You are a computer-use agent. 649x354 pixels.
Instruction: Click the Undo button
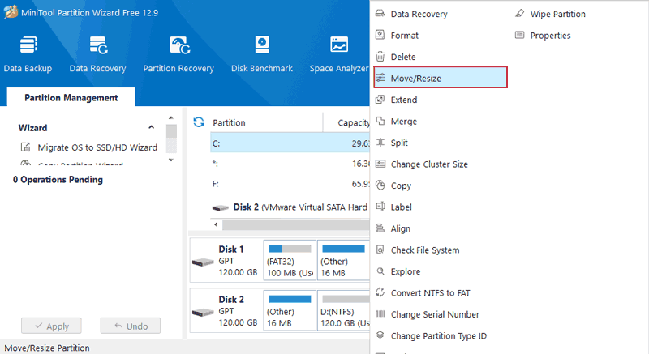[130, 326]
